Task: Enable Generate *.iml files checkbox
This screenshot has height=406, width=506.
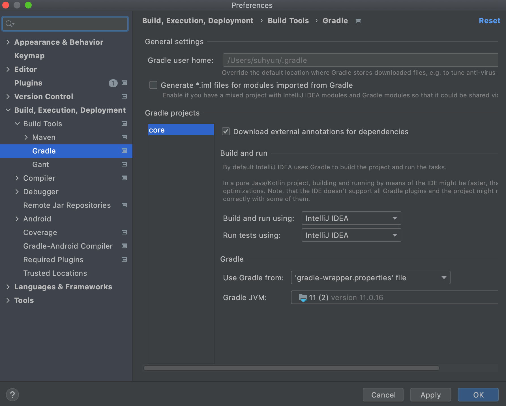Action: click(153, 85)
